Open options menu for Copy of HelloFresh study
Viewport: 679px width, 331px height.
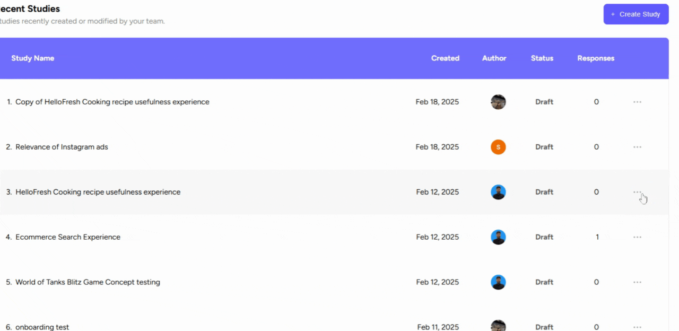point(637,102)
